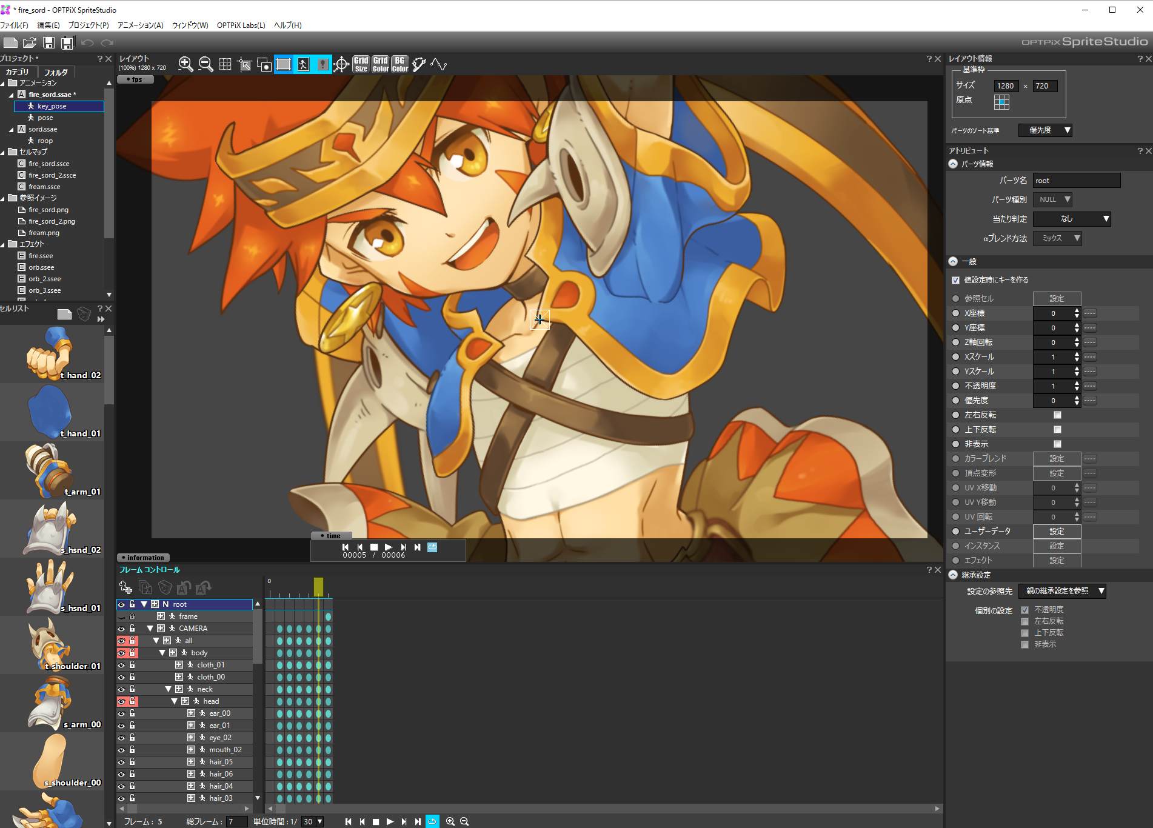Toggle the running-figure parts display icon
The height and width of the screenshot is (828, 1153).
point(303,64)
